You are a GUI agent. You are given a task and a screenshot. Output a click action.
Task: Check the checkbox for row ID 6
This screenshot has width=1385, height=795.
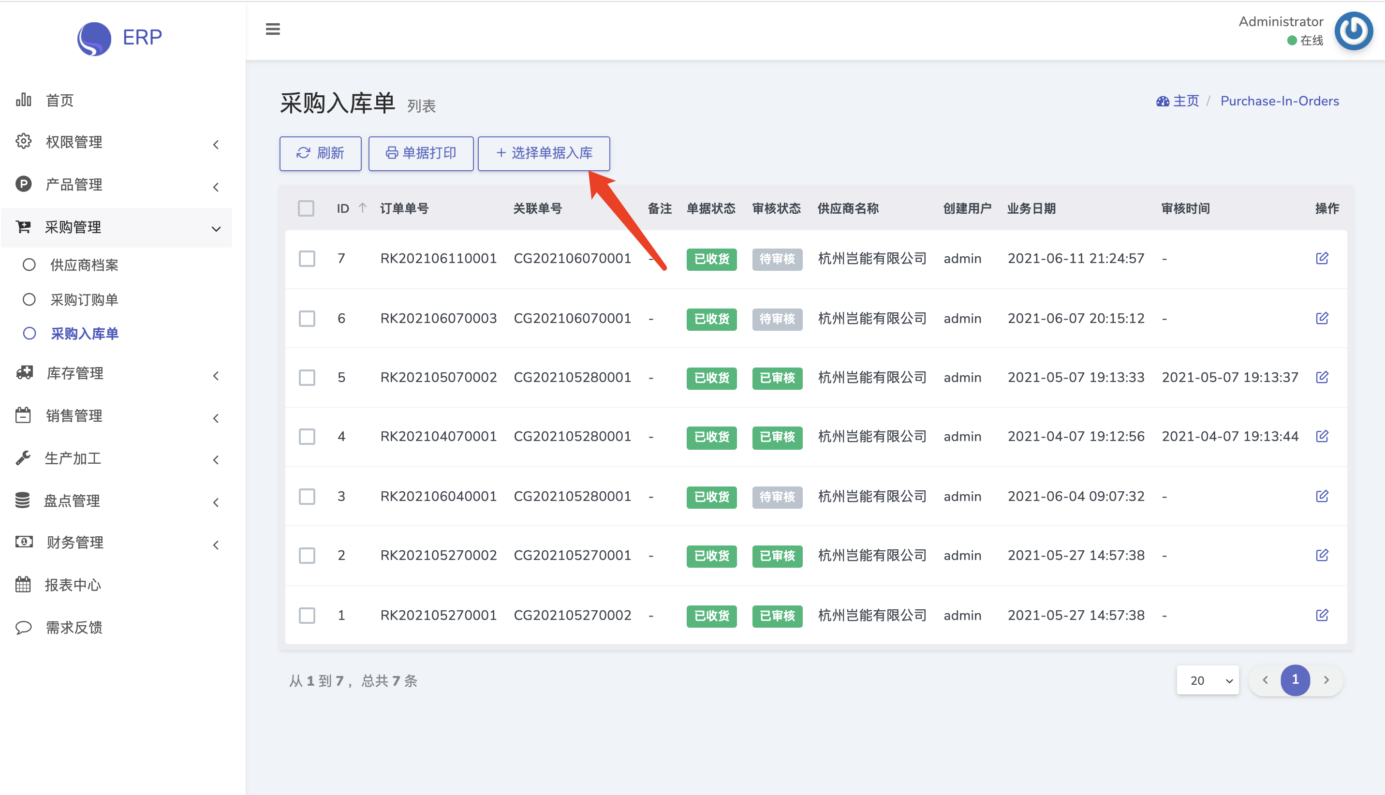point(307,318)
